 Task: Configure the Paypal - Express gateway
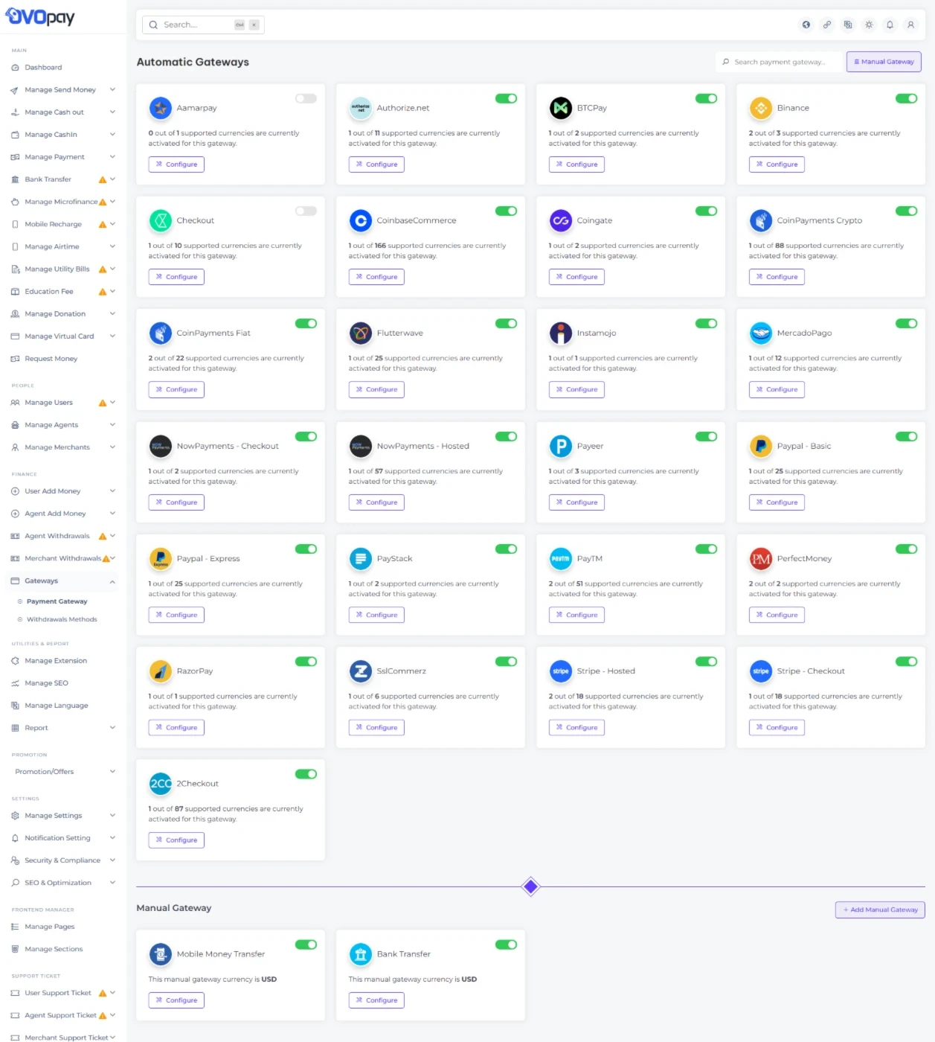176,615
